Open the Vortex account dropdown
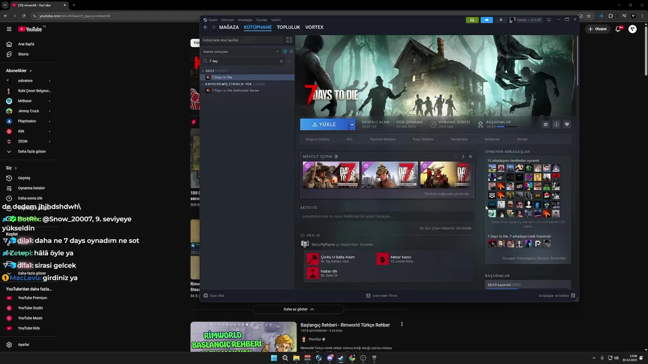648x364 pixels. (x=525, y=20)
